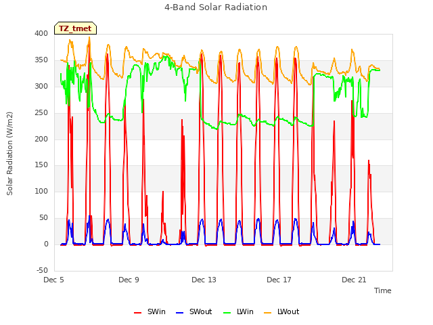Viewport: 433px width, 325px height.
Task: Click the chart title 4-Band Solar Radiation
Action: click(x=216, y=7)
